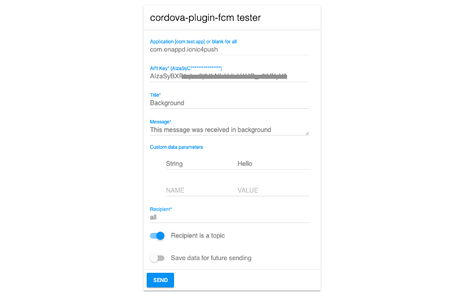Click the 'Recipient is a topic' label text

[x=198, y=236]
